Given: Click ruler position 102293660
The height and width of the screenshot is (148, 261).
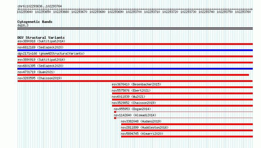Looking at the screenshot, I should pyautogui.click(x=61, y=12).
